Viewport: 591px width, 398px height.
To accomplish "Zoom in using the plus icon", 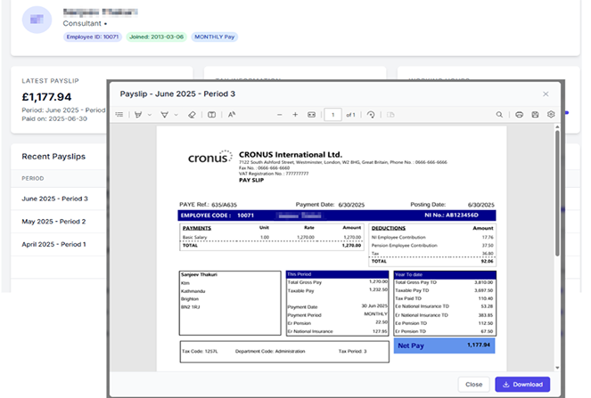I will [295, 115].
